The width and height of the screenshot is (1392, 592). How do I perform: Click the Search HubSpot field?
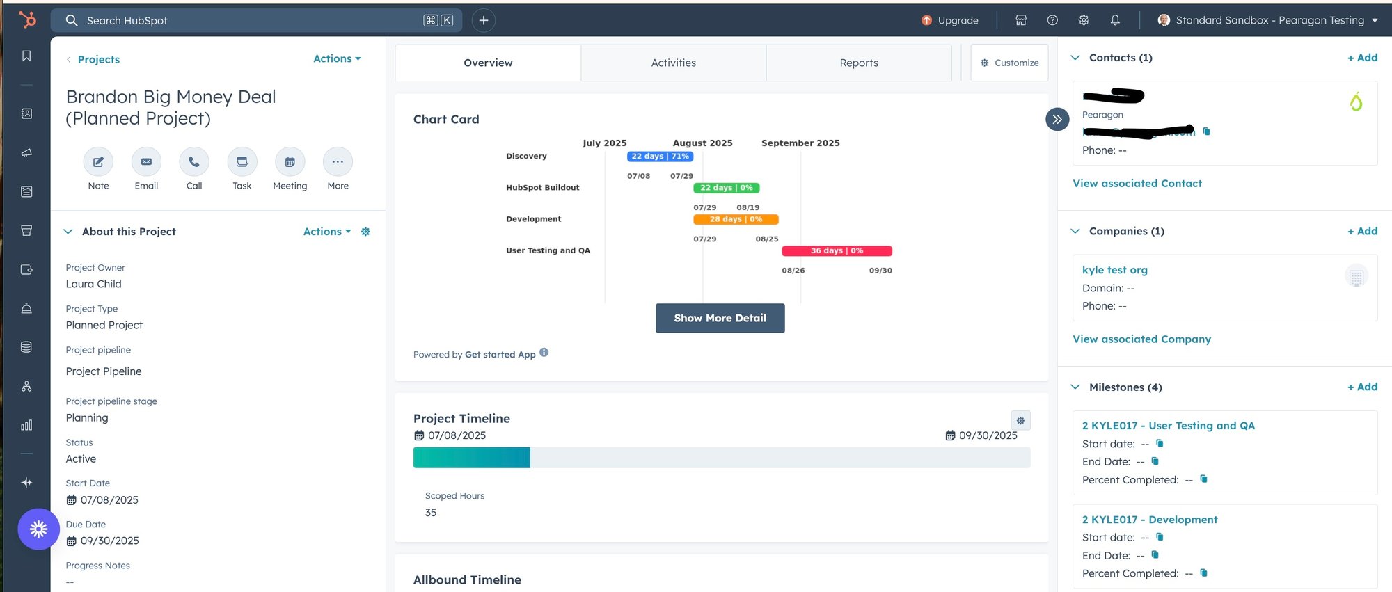[x=256, y=20]
